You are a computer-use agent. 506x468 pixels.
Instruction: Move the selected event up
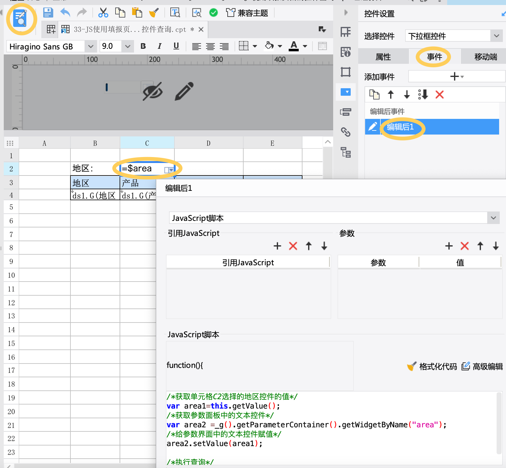pos(390,94)
